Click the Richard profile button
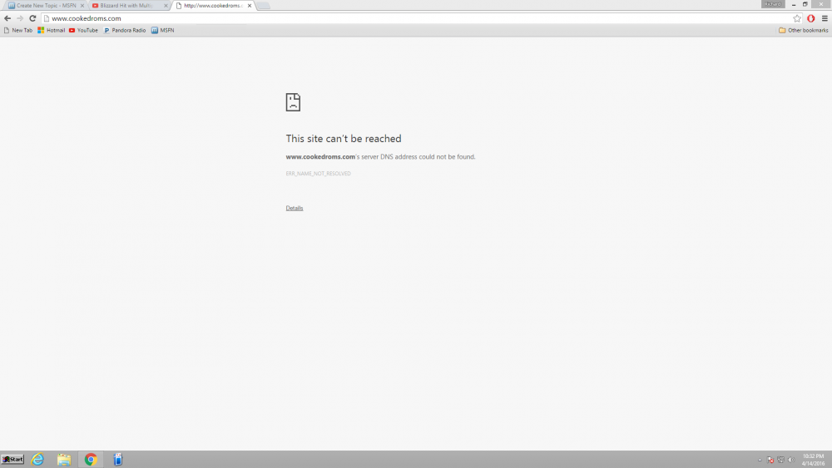 772,4
